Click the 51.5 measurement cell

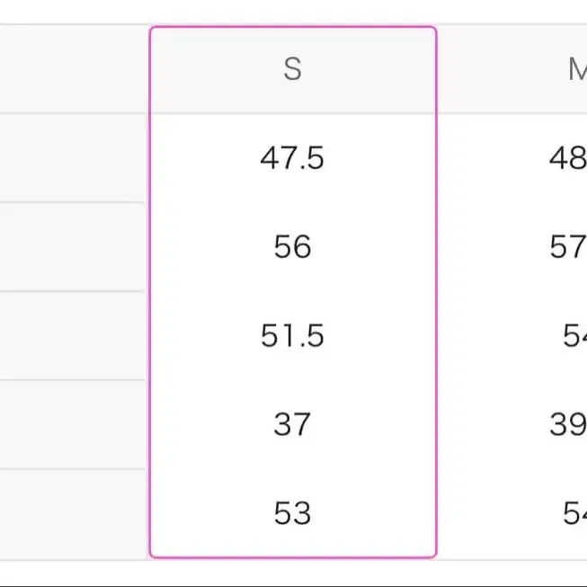coord(292,335)
